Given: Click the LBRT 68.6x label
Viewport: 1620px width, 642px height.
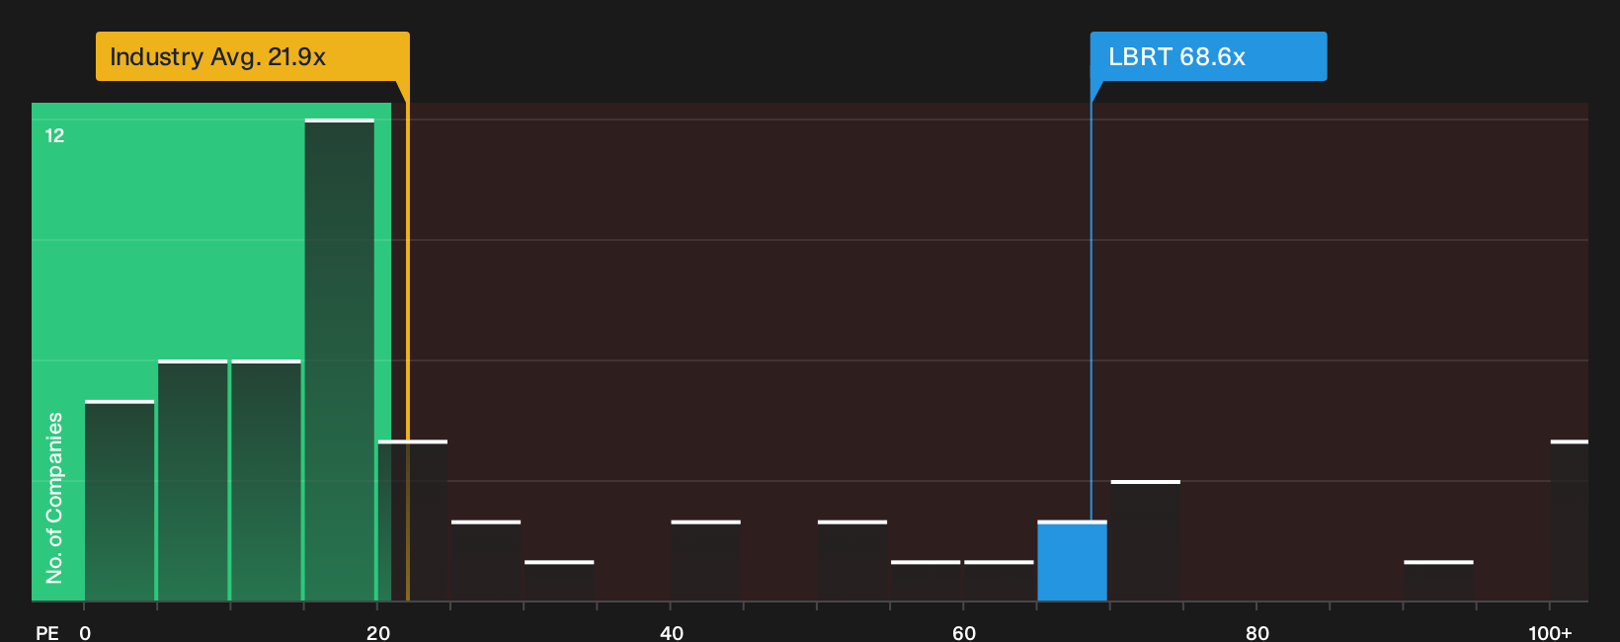Looking at the screenshot, I should 1208,56.
